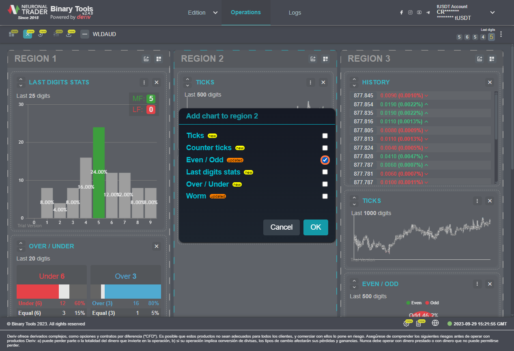Cancel the add chart dialog
The image size is (514, 351).
click(x=281, y=227)
